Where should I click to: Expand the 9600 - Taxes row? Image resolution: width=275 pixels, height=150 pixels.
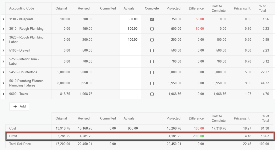click(x=3, y=94)
